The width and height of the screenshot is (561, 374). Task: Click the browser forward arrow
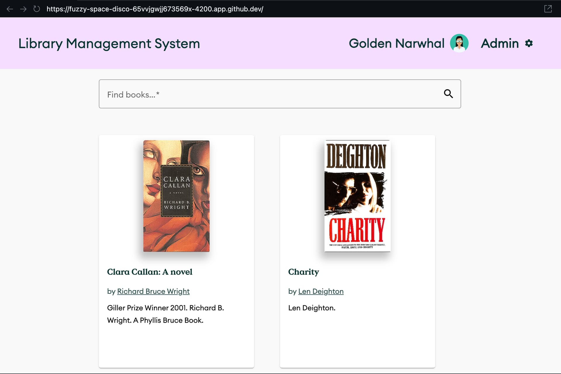pos(23,9)
